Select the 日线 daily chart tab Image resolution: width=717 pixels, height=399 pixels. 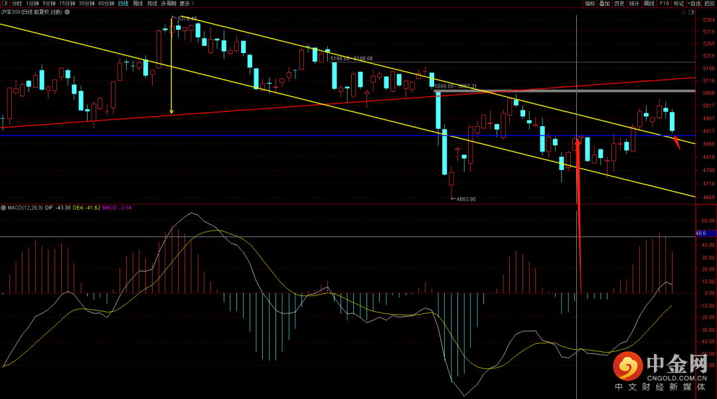[x=123, y=3]
